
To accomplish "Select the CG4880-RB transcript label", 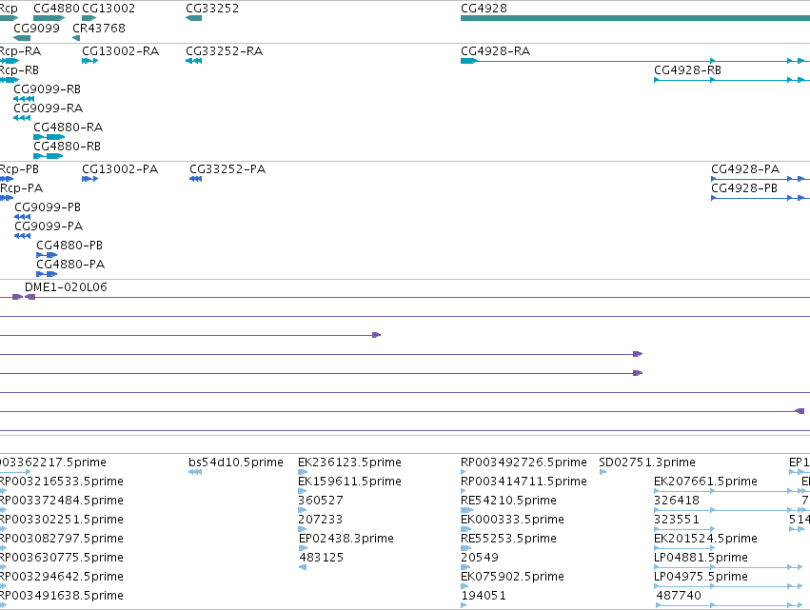I will [68, 147].
